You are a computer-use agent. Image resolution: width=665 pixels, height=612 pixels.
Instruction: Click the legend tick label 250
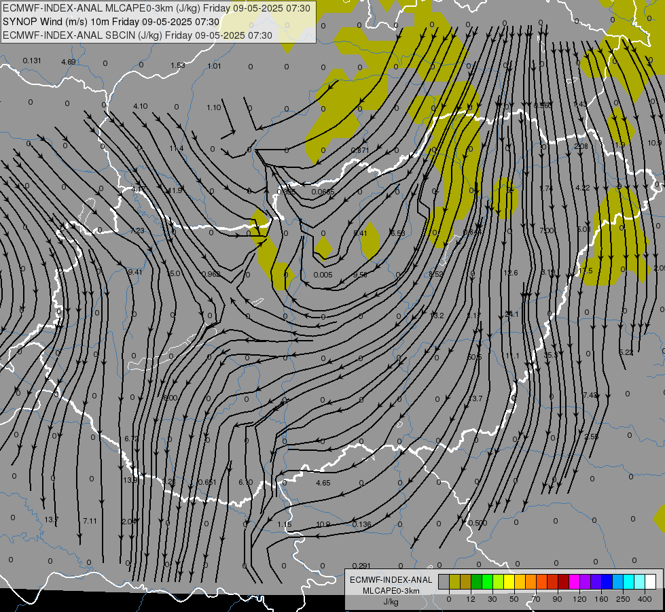pos(623,599)
